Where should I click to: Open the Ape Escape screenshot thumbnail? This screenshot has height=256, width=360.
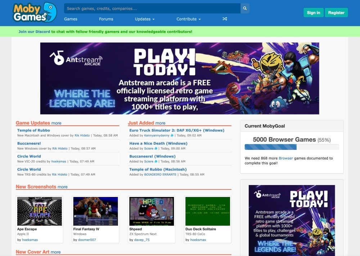pos(40,211)
